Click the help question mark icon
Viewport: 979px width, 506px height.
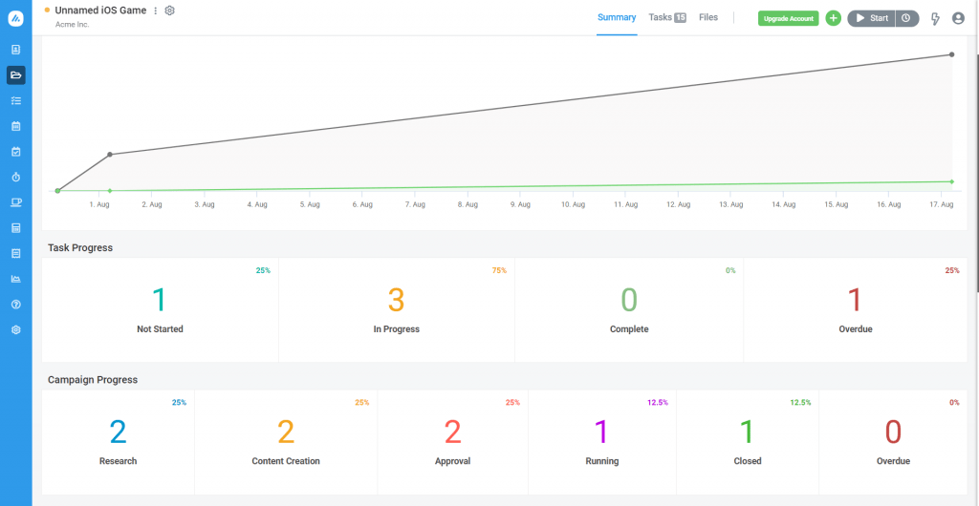pyautogui.click(x=15, y=305)
